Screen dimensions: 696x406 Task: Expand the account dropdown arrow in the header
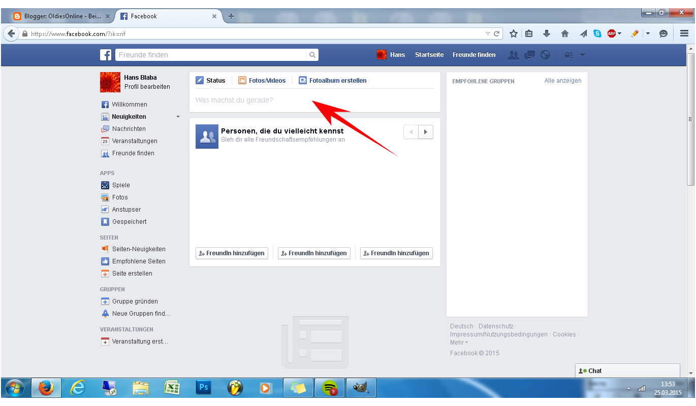tap(582, 55)
